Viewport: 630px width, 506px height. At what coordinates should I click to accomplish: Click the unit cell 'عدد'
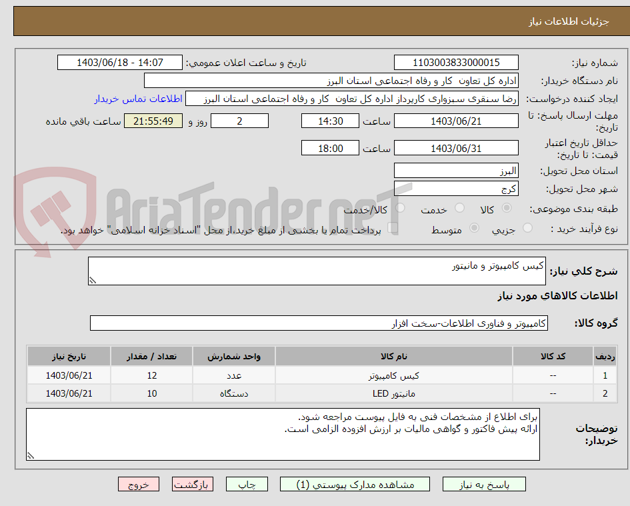234,375
